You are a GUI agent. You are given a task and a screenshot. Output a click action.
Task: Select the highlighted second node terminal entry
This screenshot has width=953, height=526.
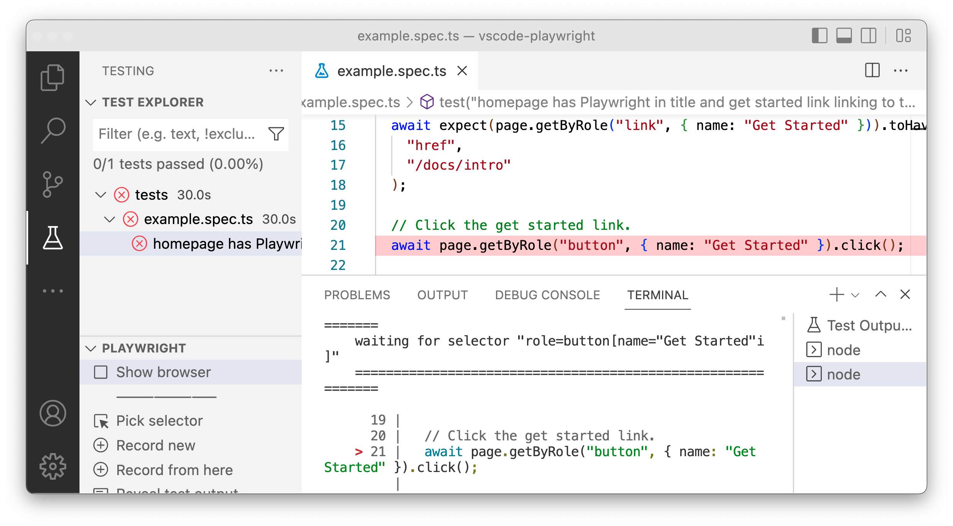(x=860, y=374)
